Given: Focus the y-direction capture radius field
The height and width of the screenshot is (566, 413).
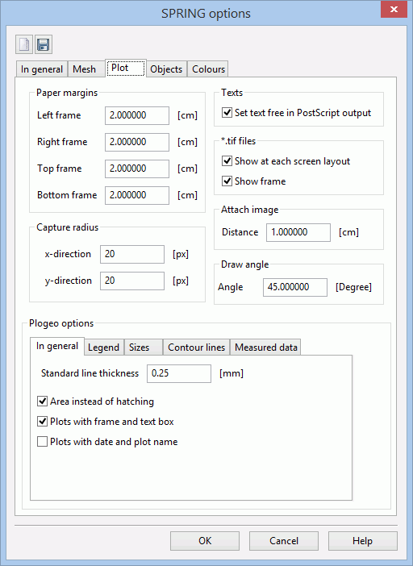Looking at the screenshot, I should [x=132, y=281].
